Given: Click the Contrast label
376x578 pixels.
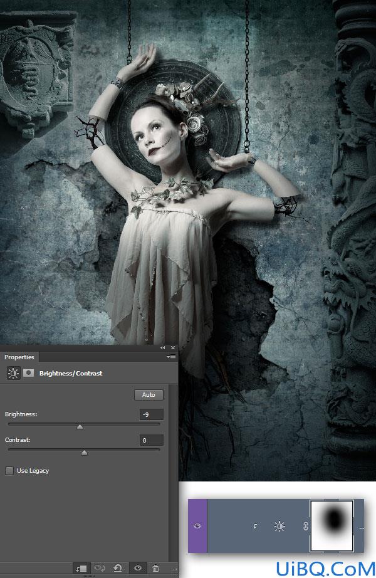Looking at the screenshot, I should [18, 439].
